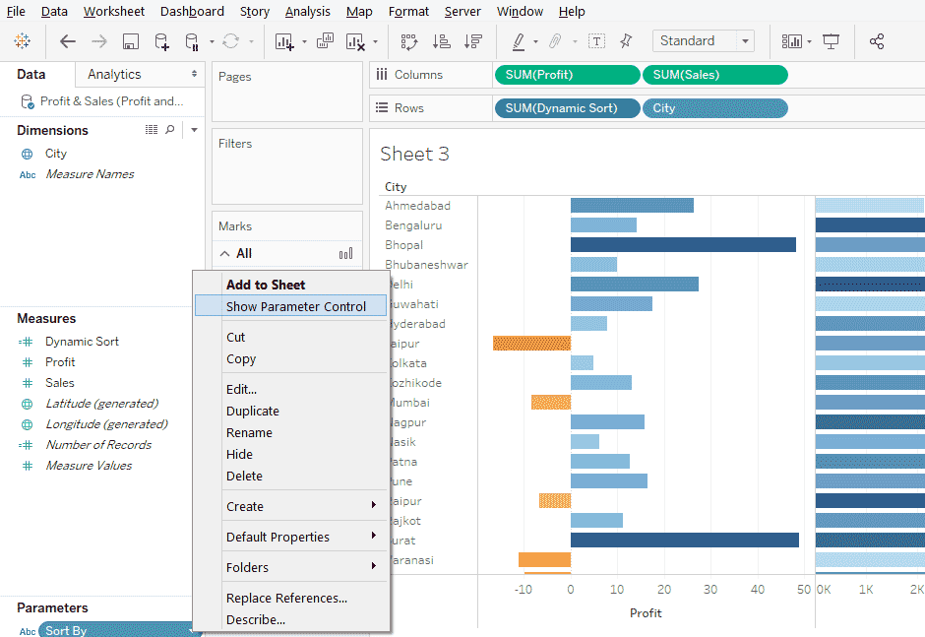Viewport: 925px width, 637px height.
Task: Click the Tableau start page logo icon
Action: (x=23, y=40)
